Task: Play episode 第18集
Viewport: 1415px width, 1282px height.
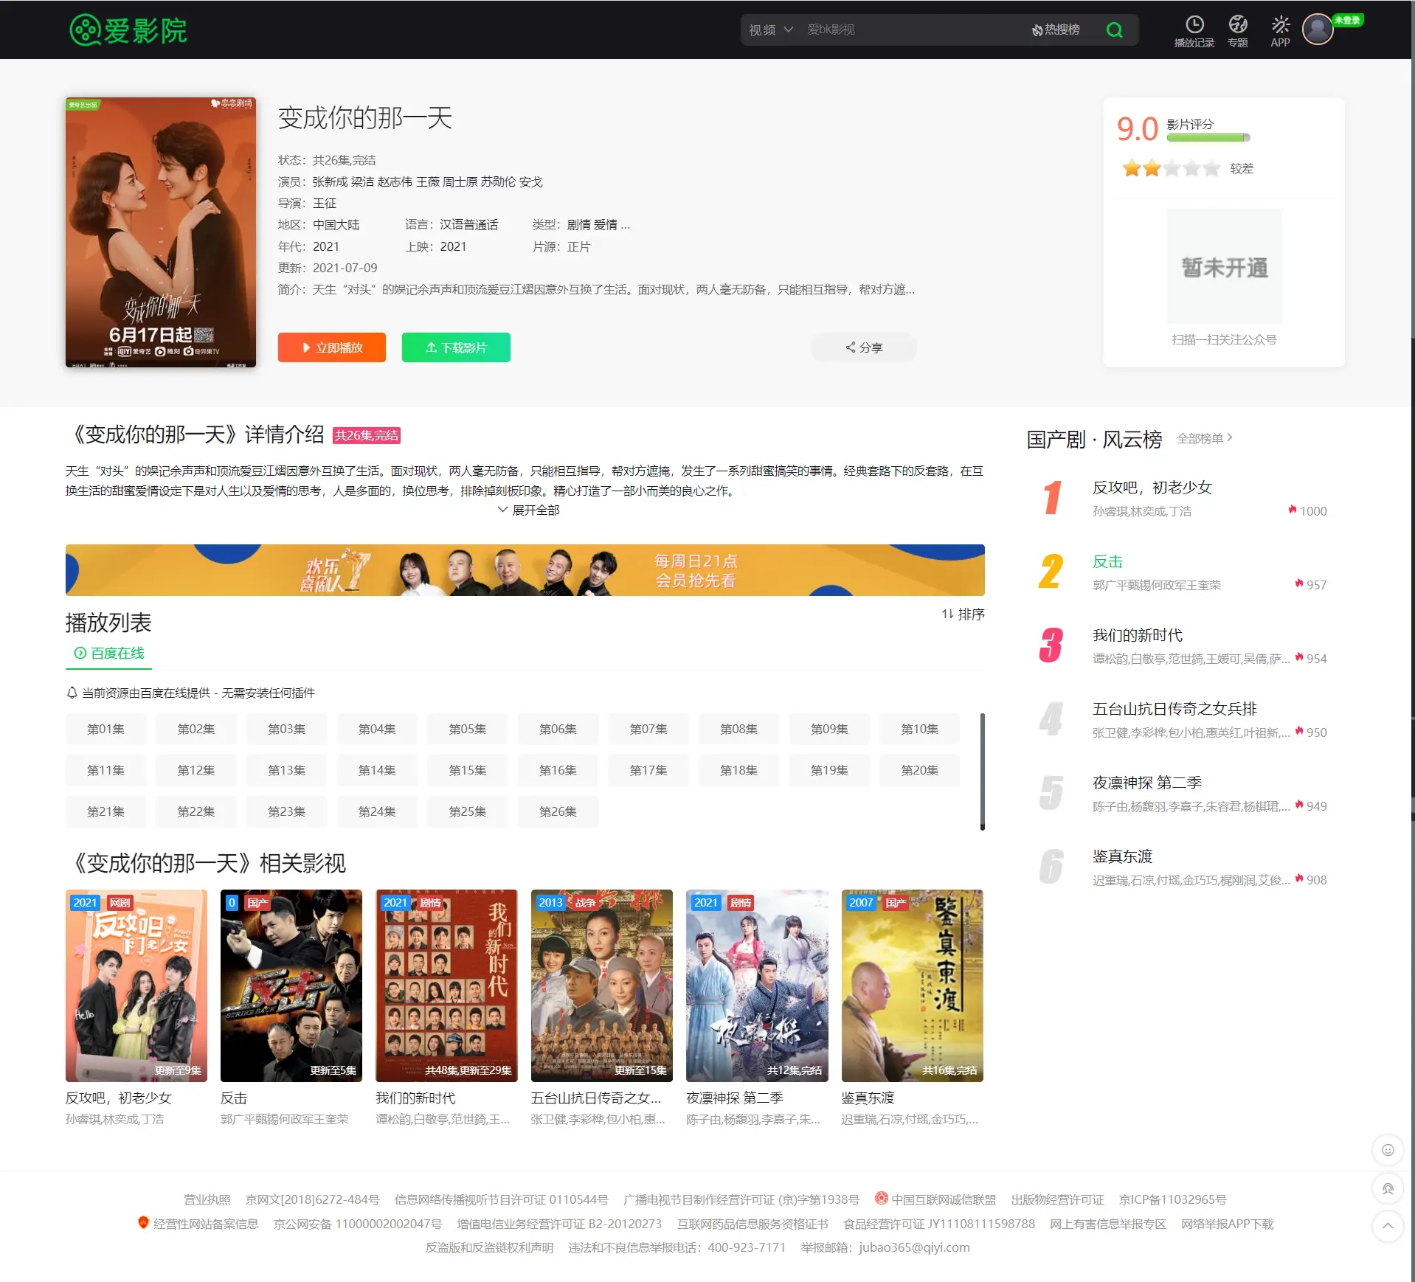Action: point(739,771)
